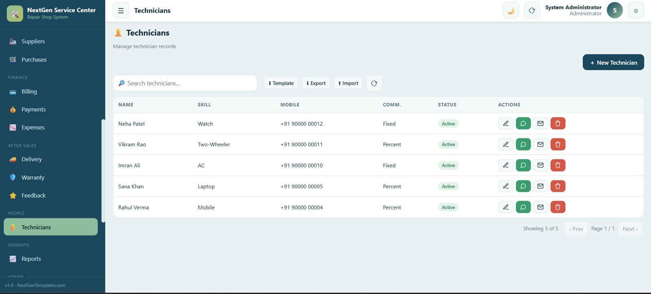
Task: Download the Template file
Action: click(281, 83)
